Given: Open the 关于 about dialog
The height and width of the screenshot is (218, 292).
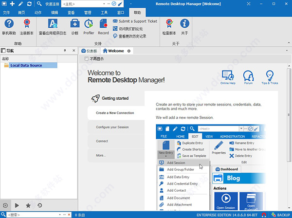Looking at the screenshot, I should pos(184,24).
